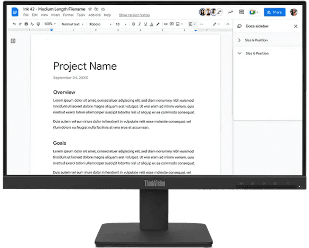Open the Google Docs home icon
Viewport: 309px width, 248px height.
[x=15, y=12]
